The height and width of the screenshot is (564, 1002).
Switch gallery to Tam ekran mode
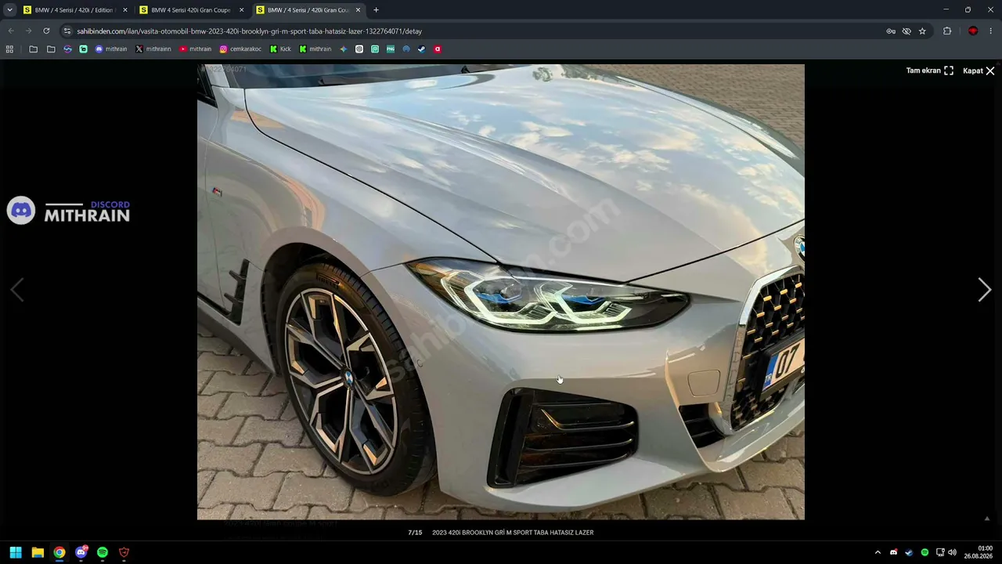[930, 70]
